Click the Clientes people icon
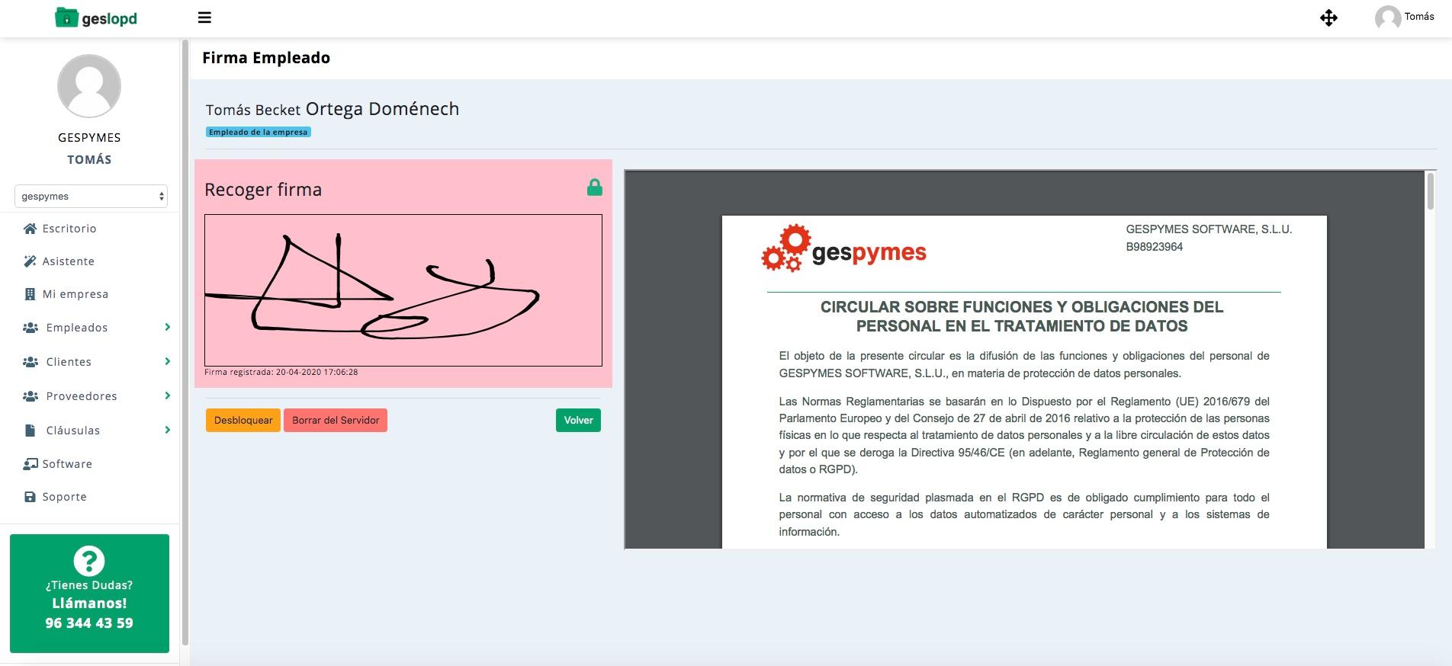Image resolution: width=1452 pixels, height=666 pixels. [31, 362]
